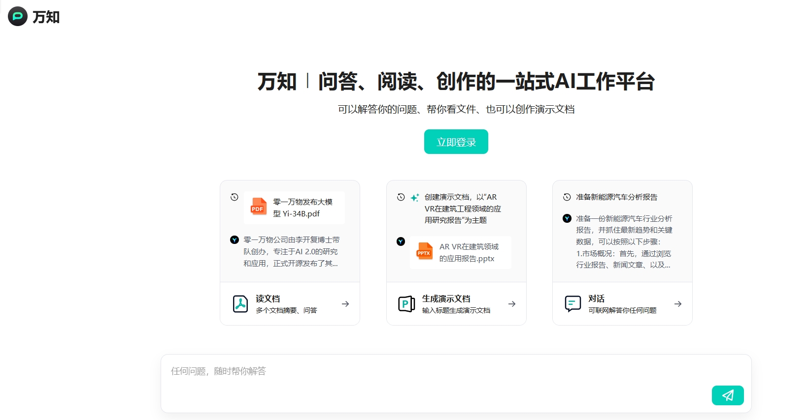Click the sparkle AI icon beside 创建演示文档
Image resolution: width=808 pixels, height=420 pixels.
point(415,197)
